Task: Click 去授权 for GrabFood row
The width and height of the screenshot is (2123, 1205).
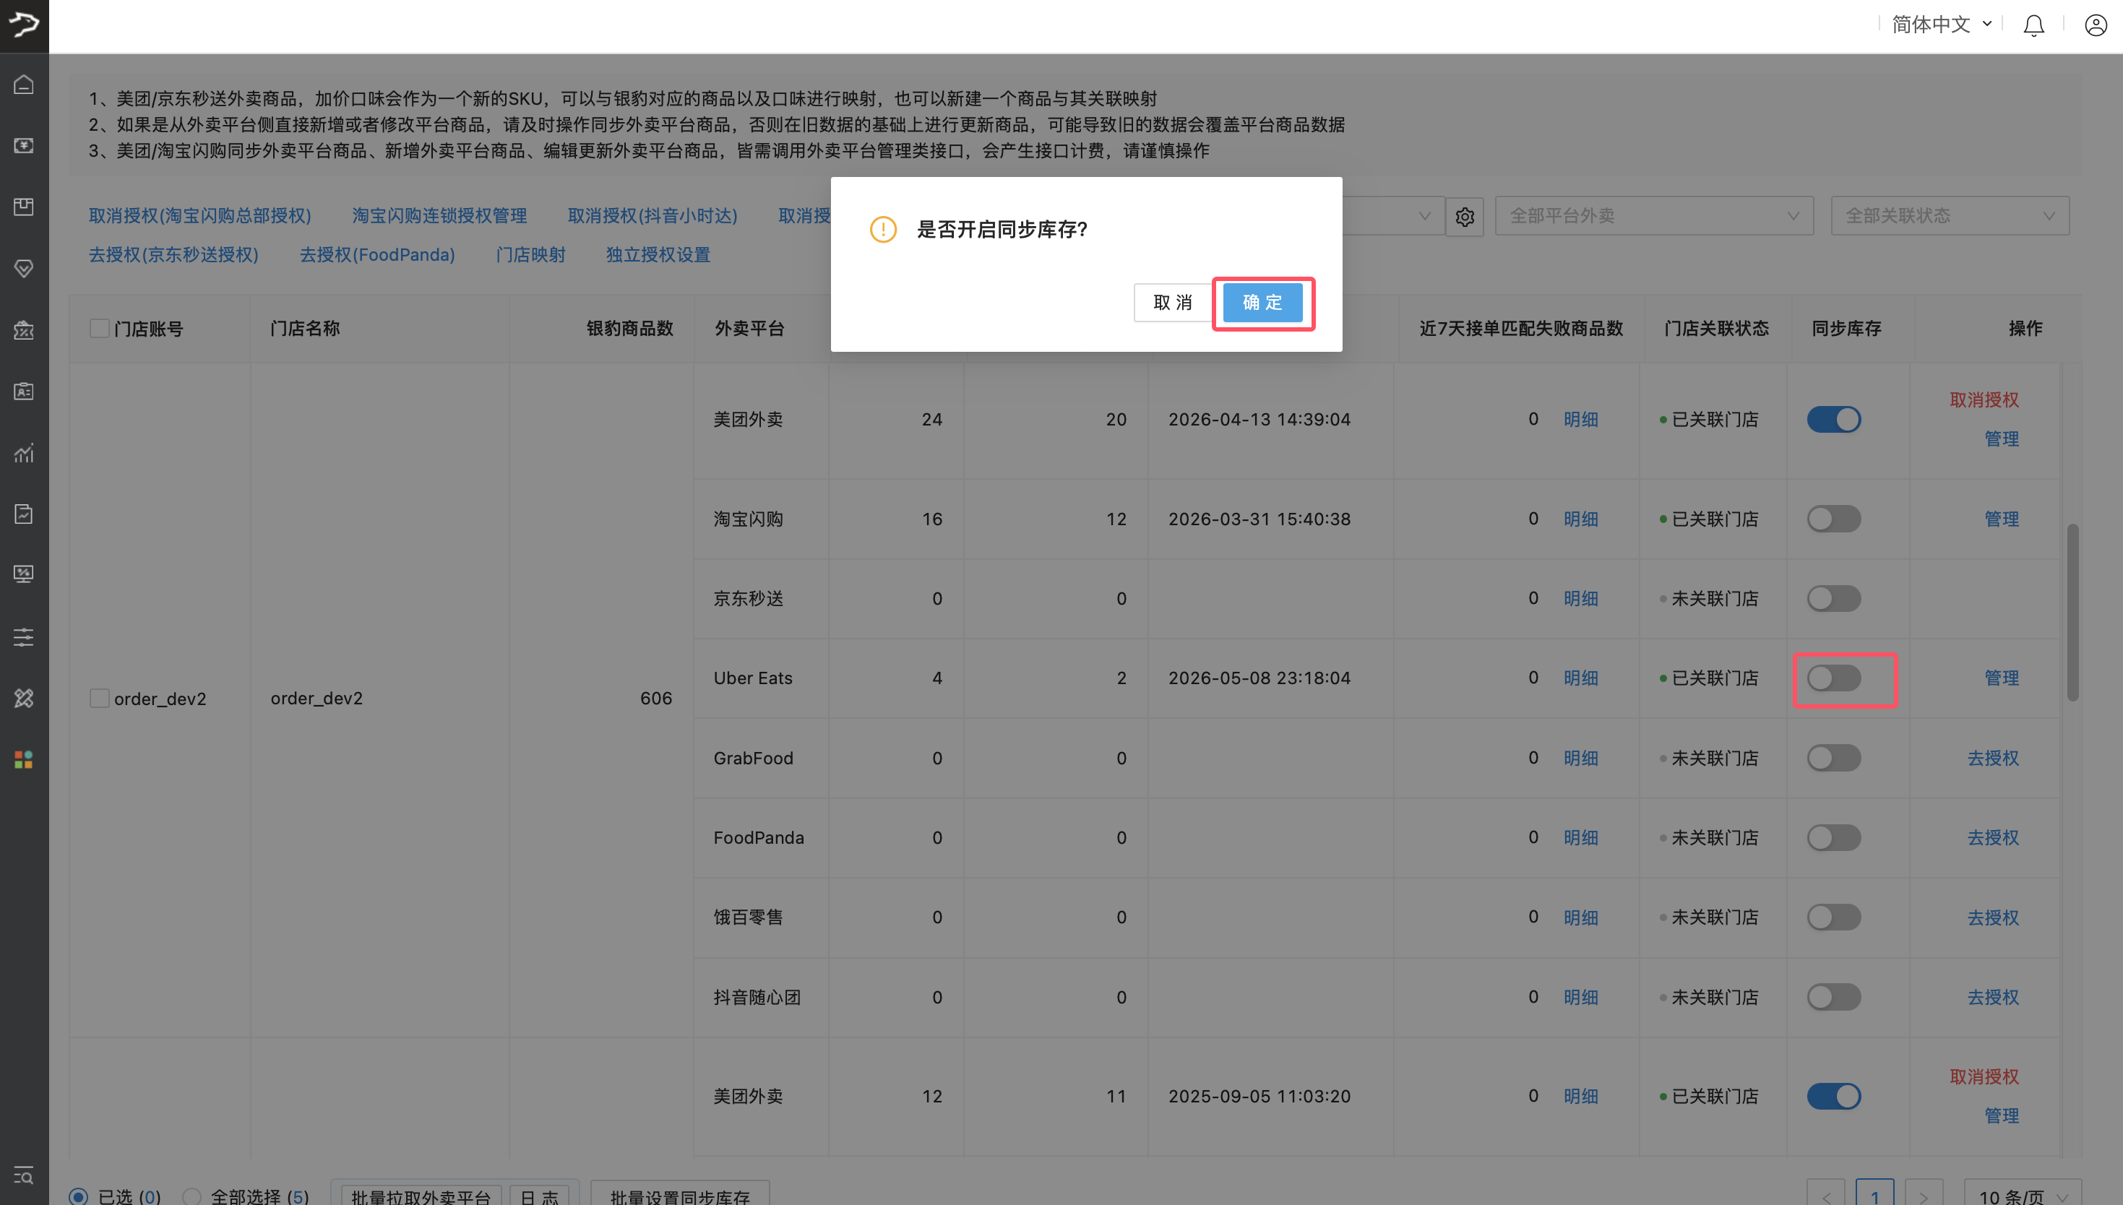Action: click(1992, 758)
